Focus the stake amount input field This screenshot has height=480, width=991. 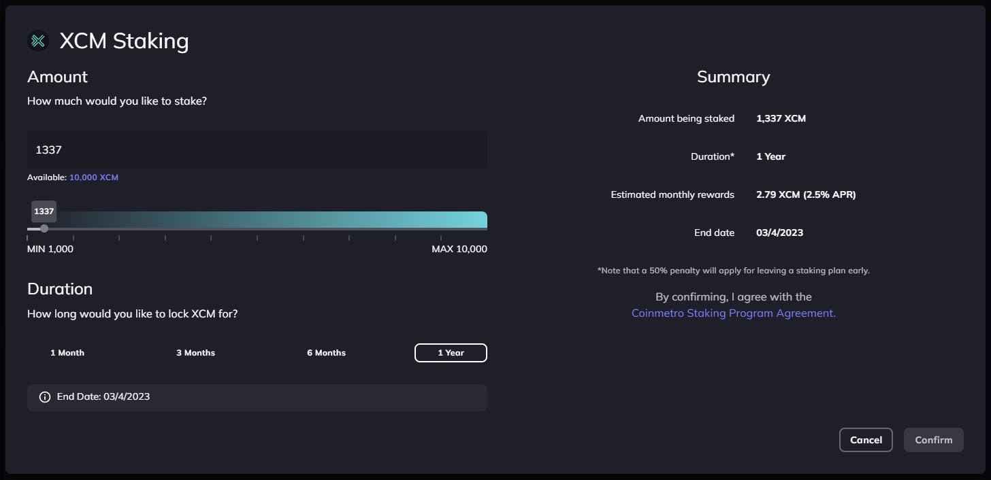(257, 150)
